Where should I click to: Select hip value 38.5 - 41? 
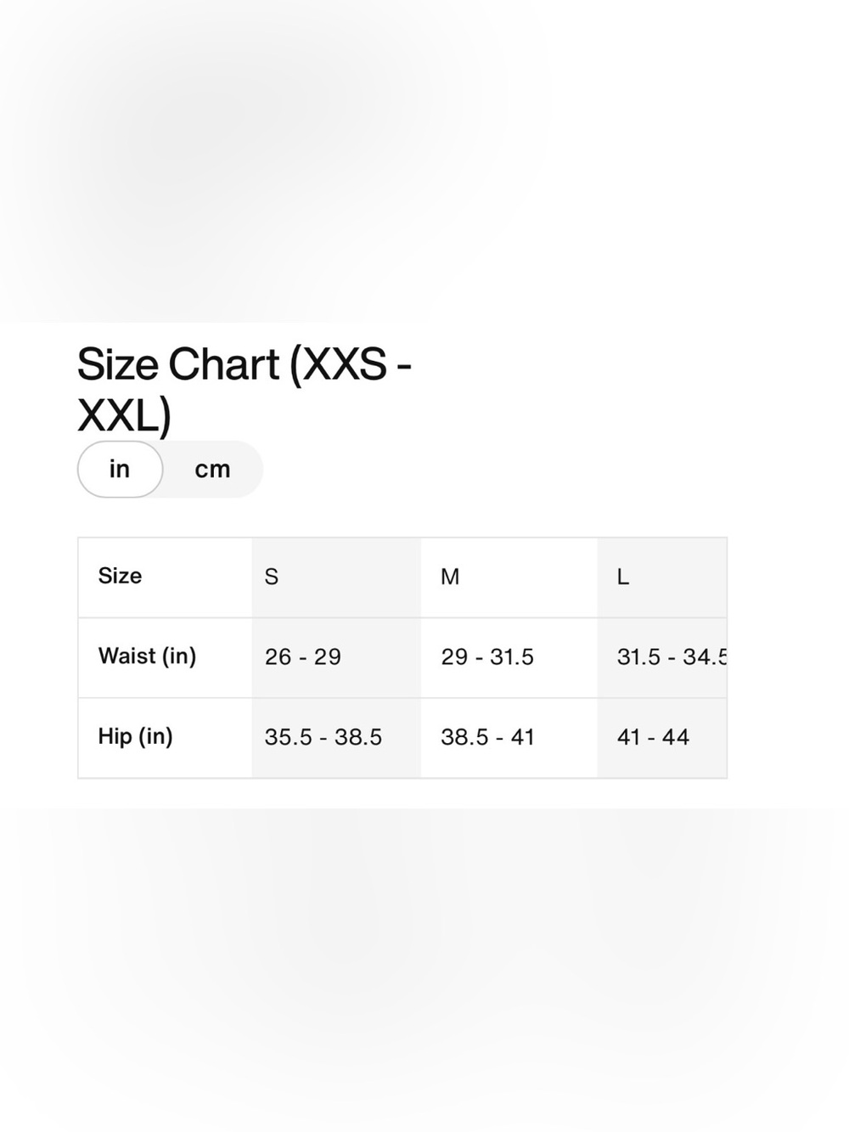[509, 737]
